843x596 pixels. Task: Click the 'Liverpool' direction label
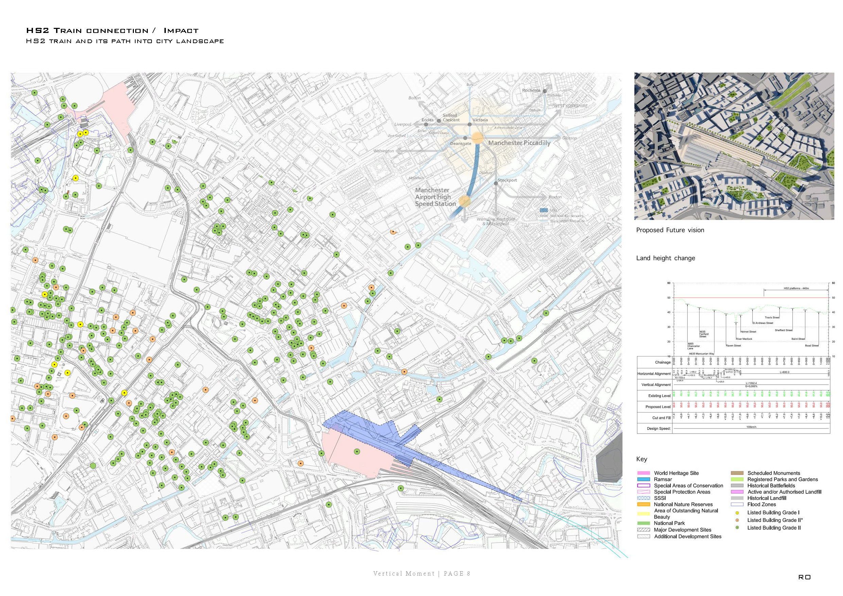point(403,124)
